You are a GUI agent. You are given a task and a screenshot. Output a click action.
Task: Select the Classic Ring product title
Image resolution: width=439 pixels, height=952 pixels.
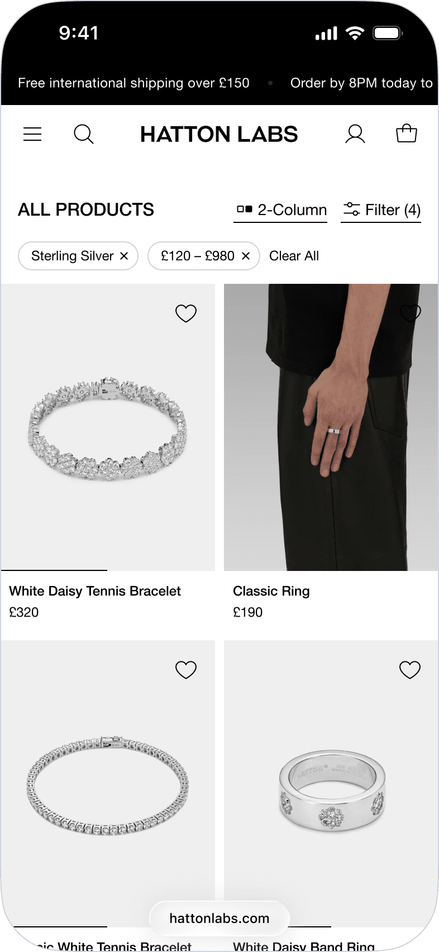tap(271, 591)
